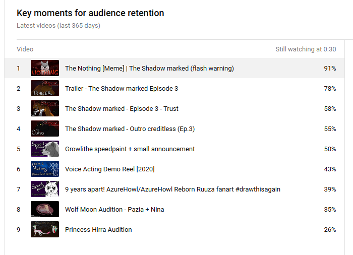Click the Trailer video thumbnail
The image size is (353, 255).
(45, 88)
